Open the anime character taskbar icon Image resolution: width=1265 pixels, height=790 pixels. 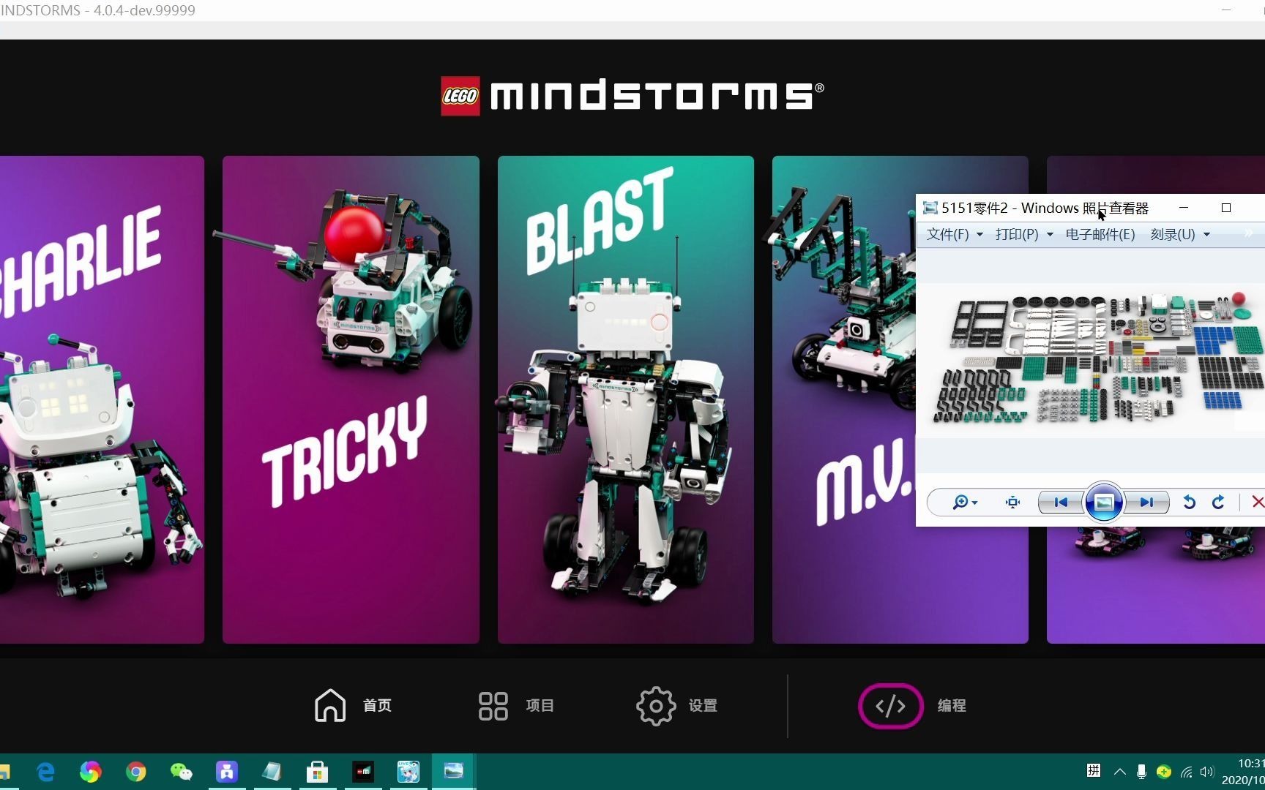pyautogui.click(x=408, y=772)
